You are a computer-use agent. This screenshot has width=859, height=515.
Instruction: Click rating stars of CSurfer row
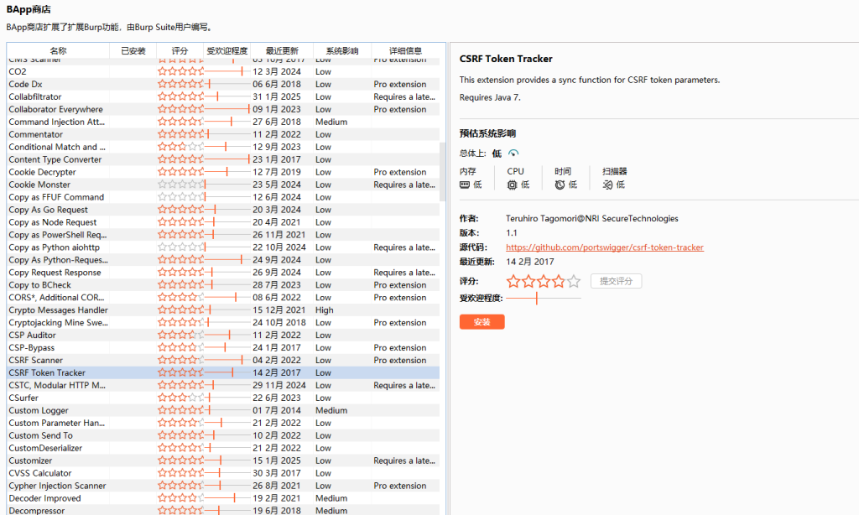tap(181, 398)
